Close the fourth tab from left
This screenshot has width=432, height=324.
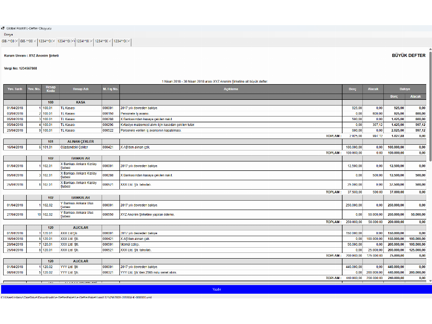click(73, 41)
